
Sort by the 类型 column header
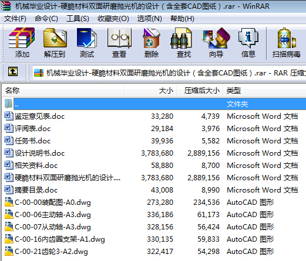[x=264, y=91]
